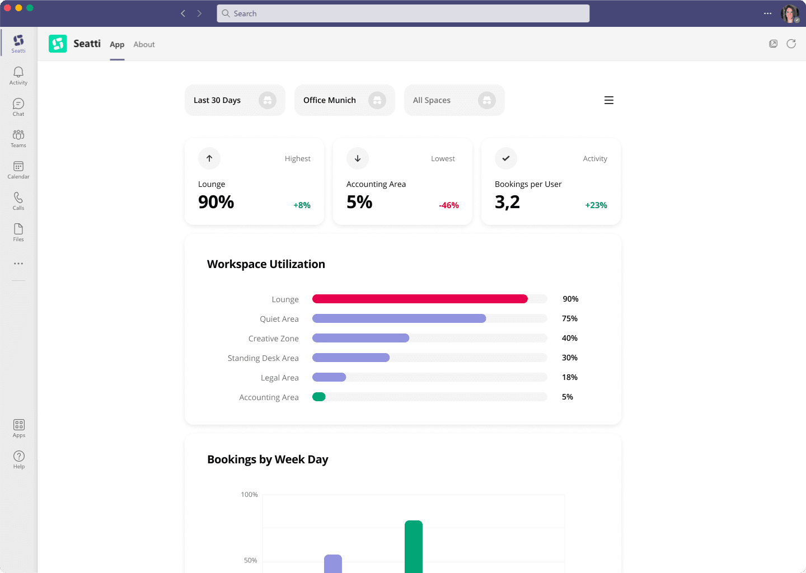The image size is (806, 573).
Task: Open settings ellipsis in title bar
Action: (x=767, y=13)
